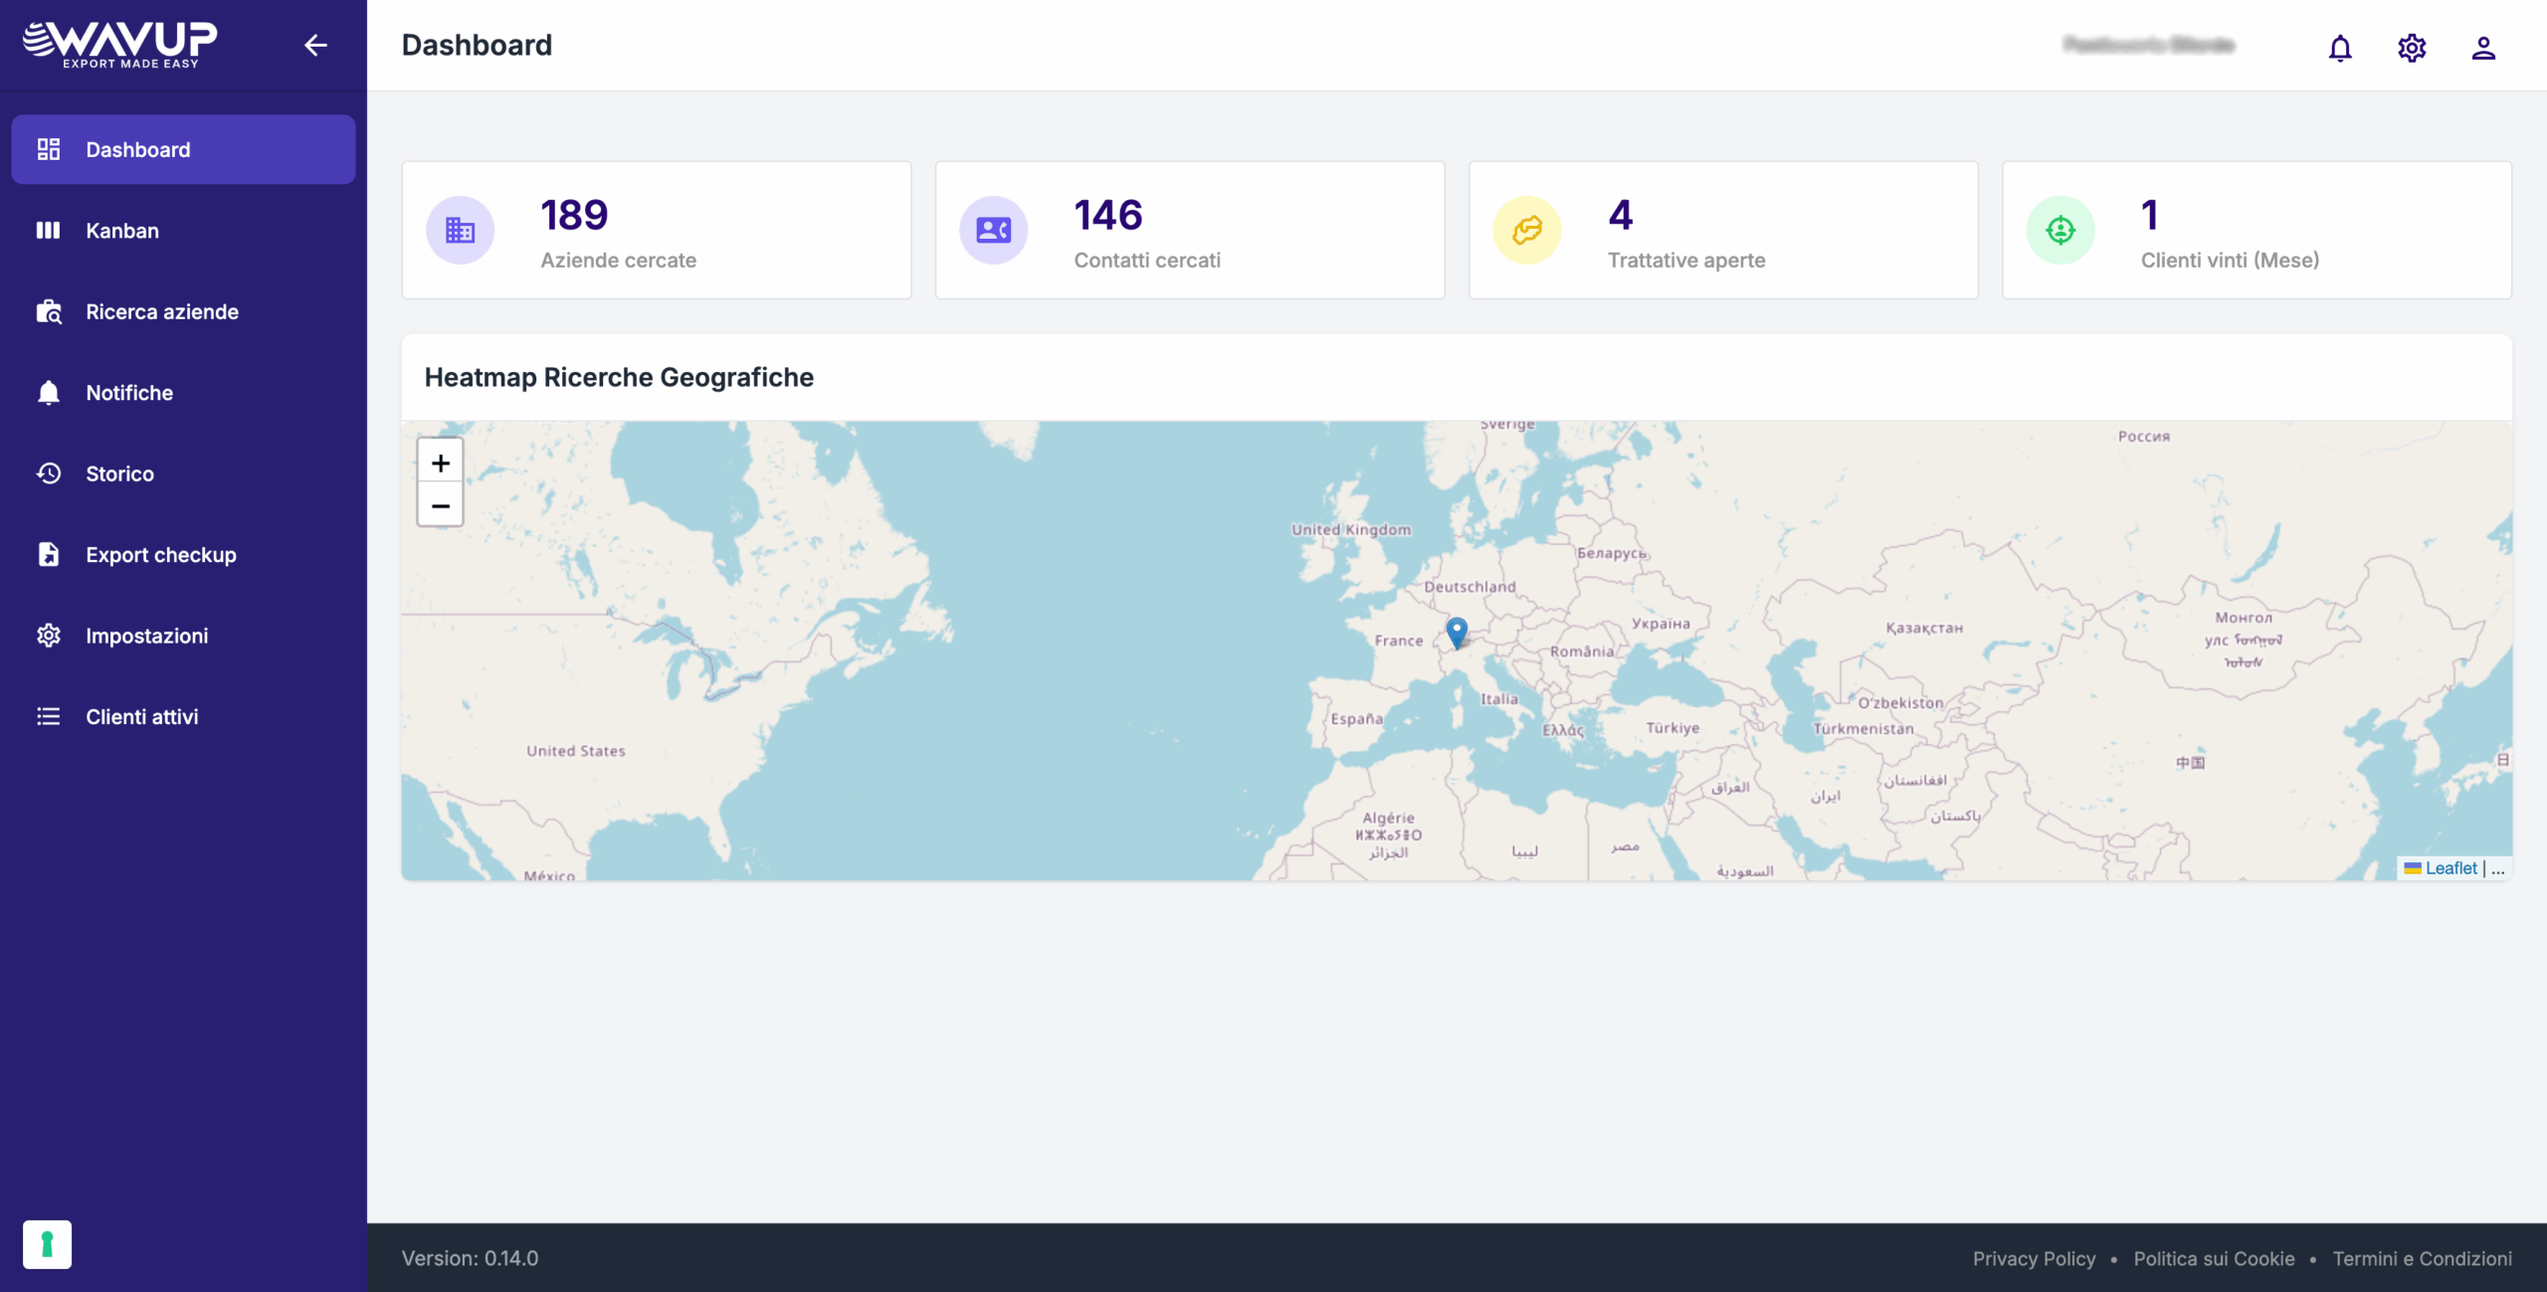The height and width of the screenshot is (1292, 2547).
Task: Open the settings gear in the top bar
Action: (2412, 48)
